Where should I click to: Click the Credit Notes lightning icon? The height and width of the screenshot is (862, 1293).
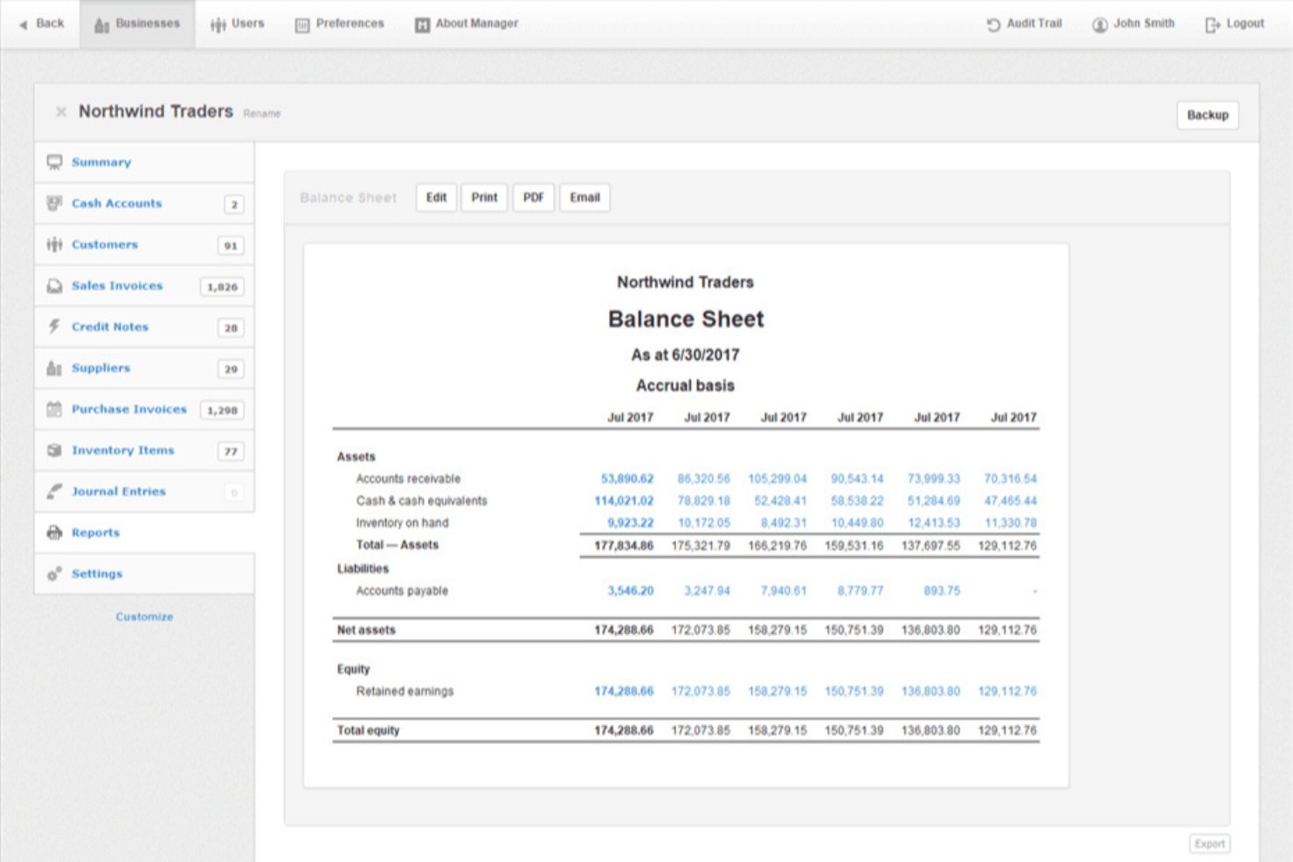click(54, 327)
